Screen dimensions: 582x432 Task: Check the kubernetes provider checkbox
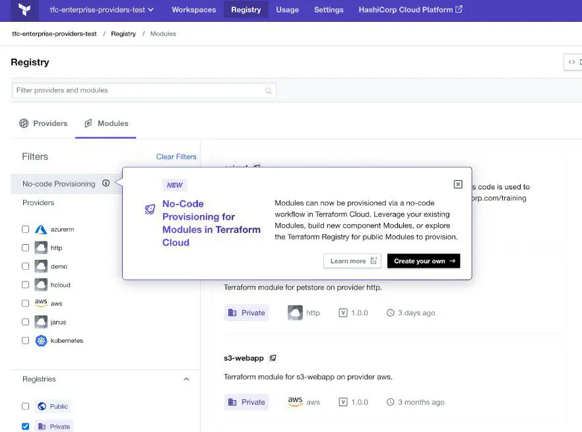coord(25,341)
